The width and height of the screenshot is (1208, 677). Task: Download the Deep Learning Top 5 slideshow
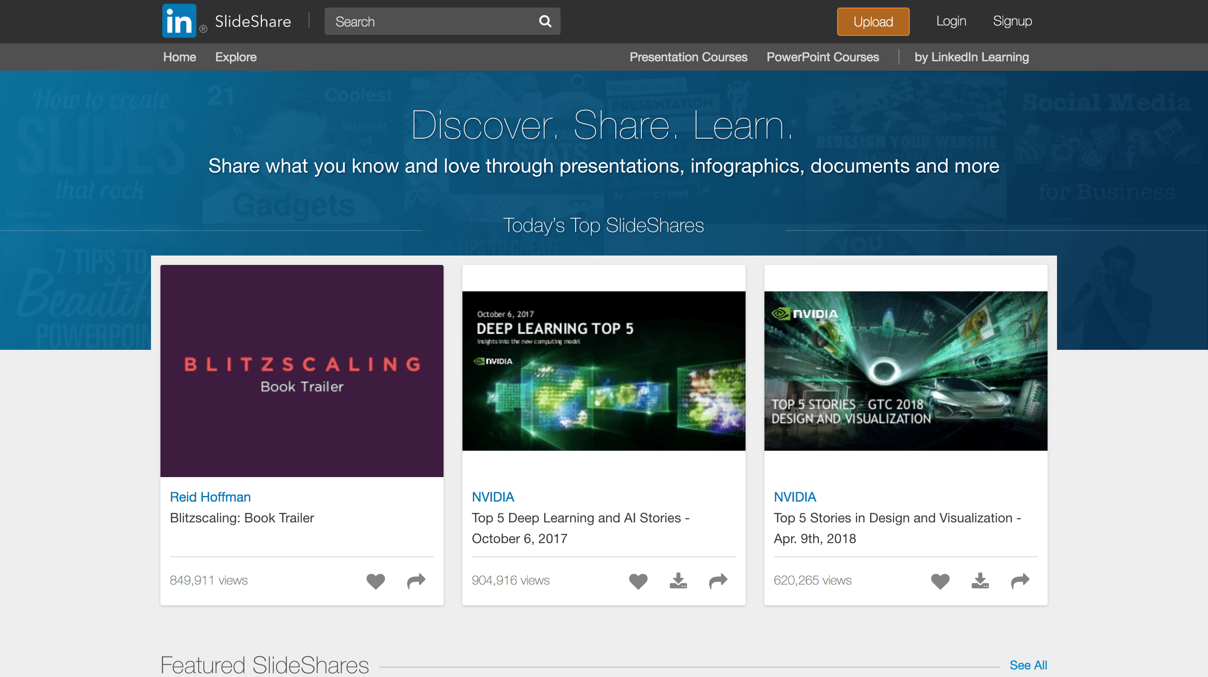678,581
